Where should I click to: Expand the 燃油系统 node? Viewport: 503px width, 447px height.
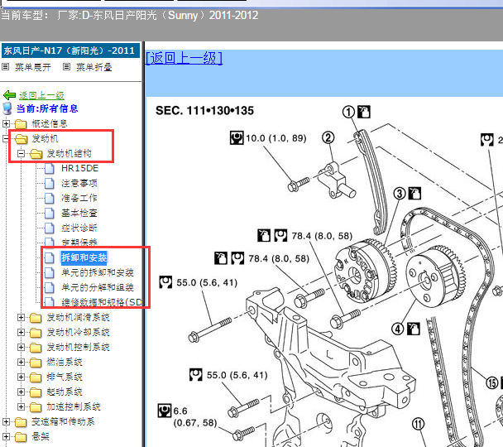[21, 362]
